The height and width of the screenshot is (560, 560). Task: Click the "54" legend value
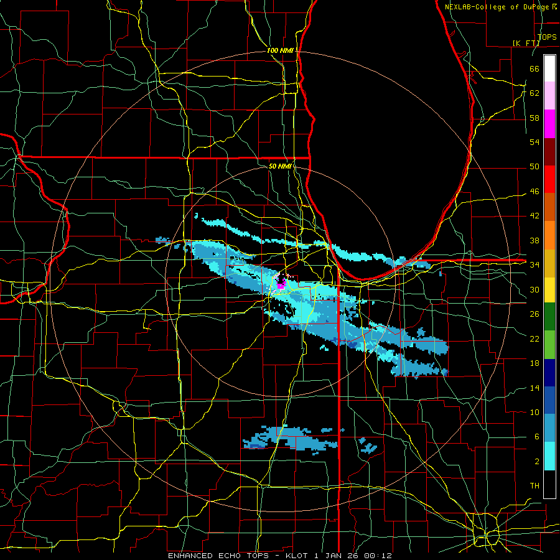pyautogui.click(x=534, y=142)
